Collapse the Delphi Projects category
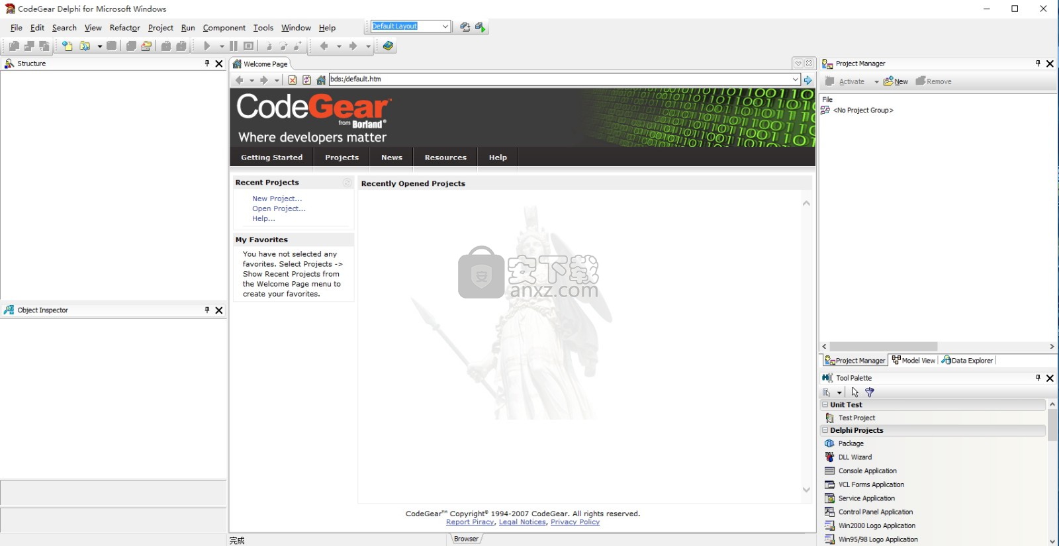Image resolution: width=1059 pixels, height=546 pixels. (x=825, y=430)
